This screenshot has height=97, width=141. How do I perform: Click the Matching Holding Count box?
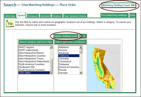119,5
